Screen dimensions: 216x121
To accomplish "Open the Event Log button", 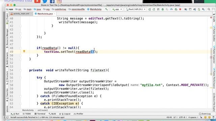I will click(205, 114).
